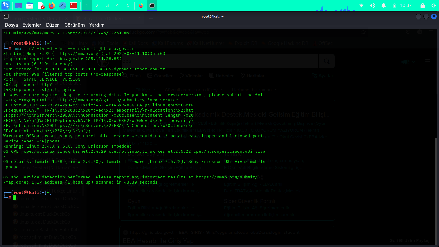
Task: Switch to Videolar results in DuckDuckGo
Action: [x=191, y=76]
